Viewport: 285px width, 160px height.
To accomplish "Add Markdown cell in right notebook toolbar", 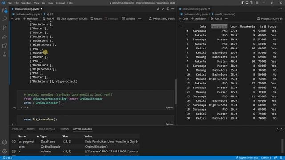I will (199, 19).
